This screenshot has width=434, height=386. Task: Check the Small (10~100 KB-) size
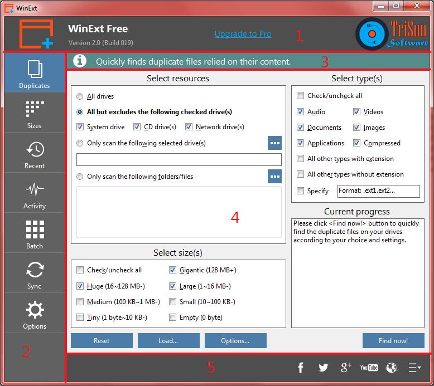click(172, 302)
